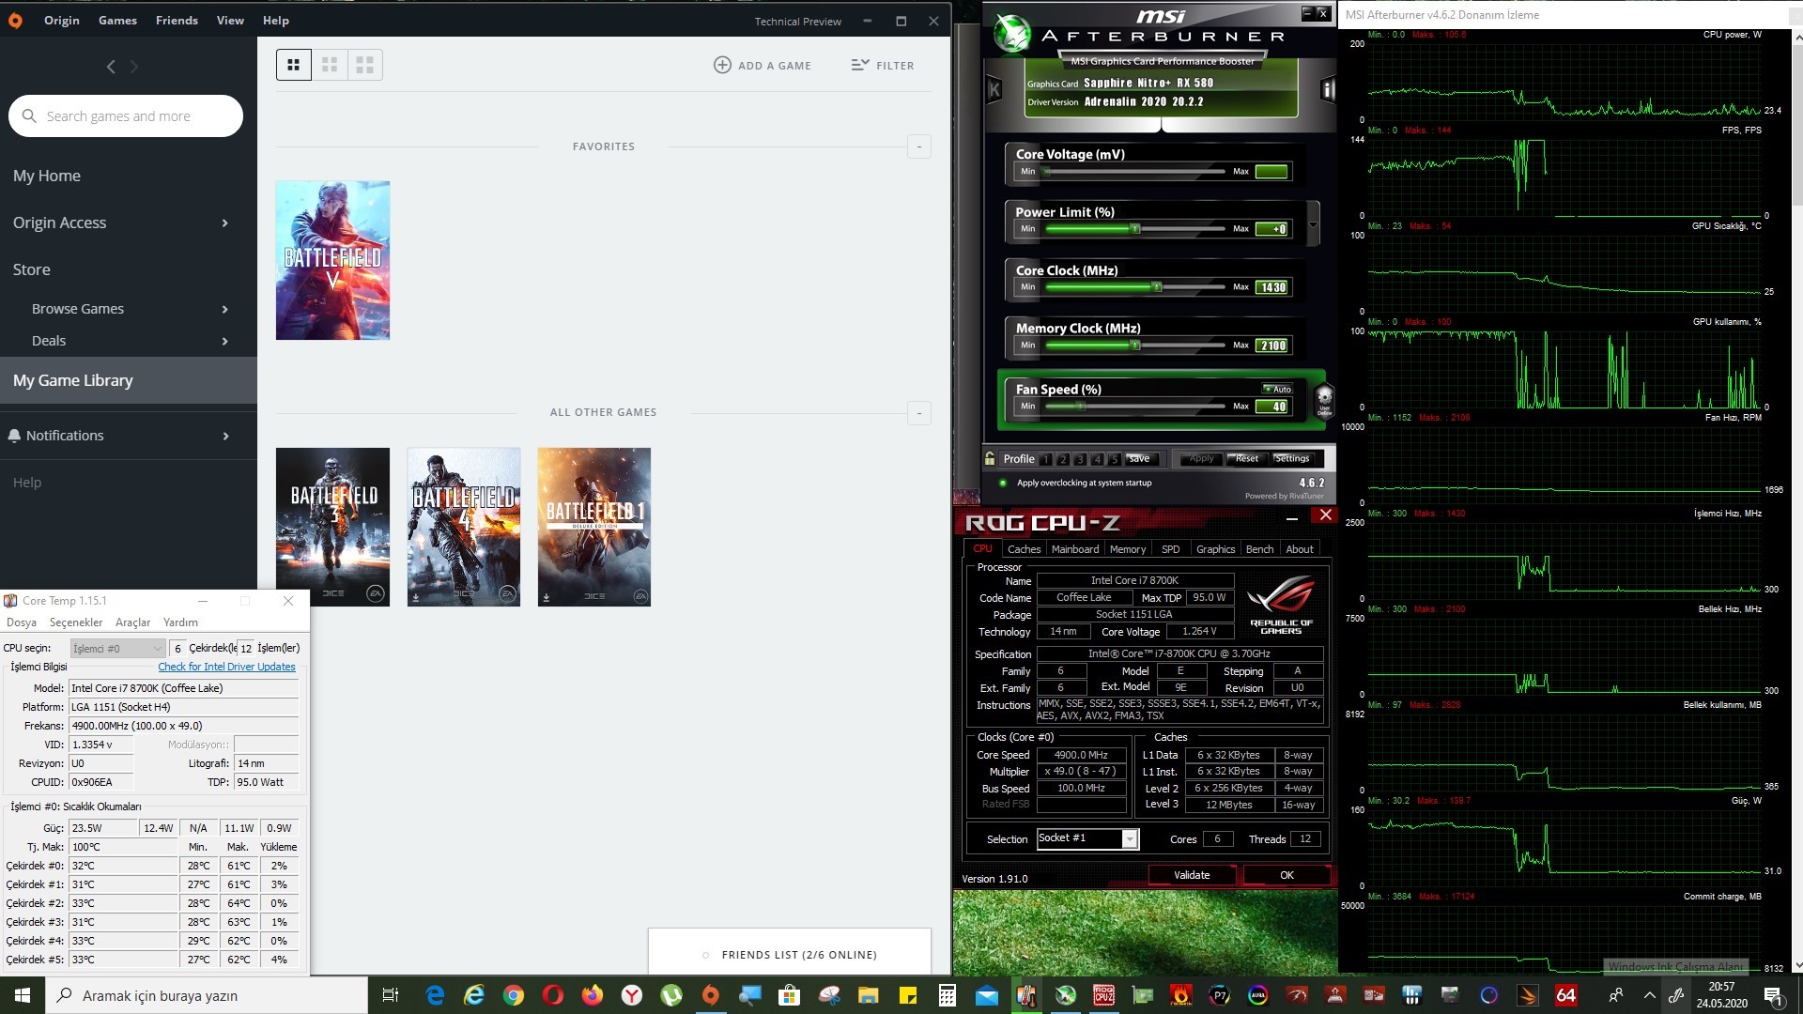Screen dimensions: 1803x1014
Task: Open Microsoft Store from the taskbar
Action: click(x=790, y=995)
